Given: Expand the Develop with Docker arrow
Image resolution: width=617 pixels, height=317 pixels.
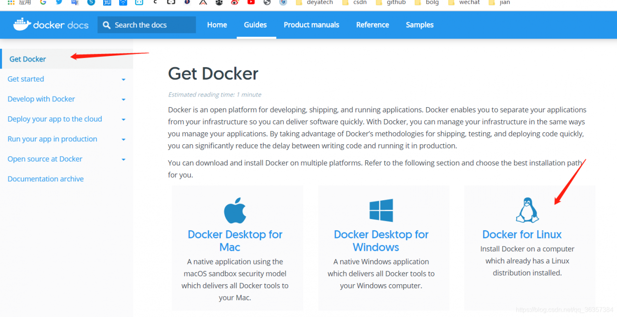Looking at the screenshot, I should (x=123, y=99).
